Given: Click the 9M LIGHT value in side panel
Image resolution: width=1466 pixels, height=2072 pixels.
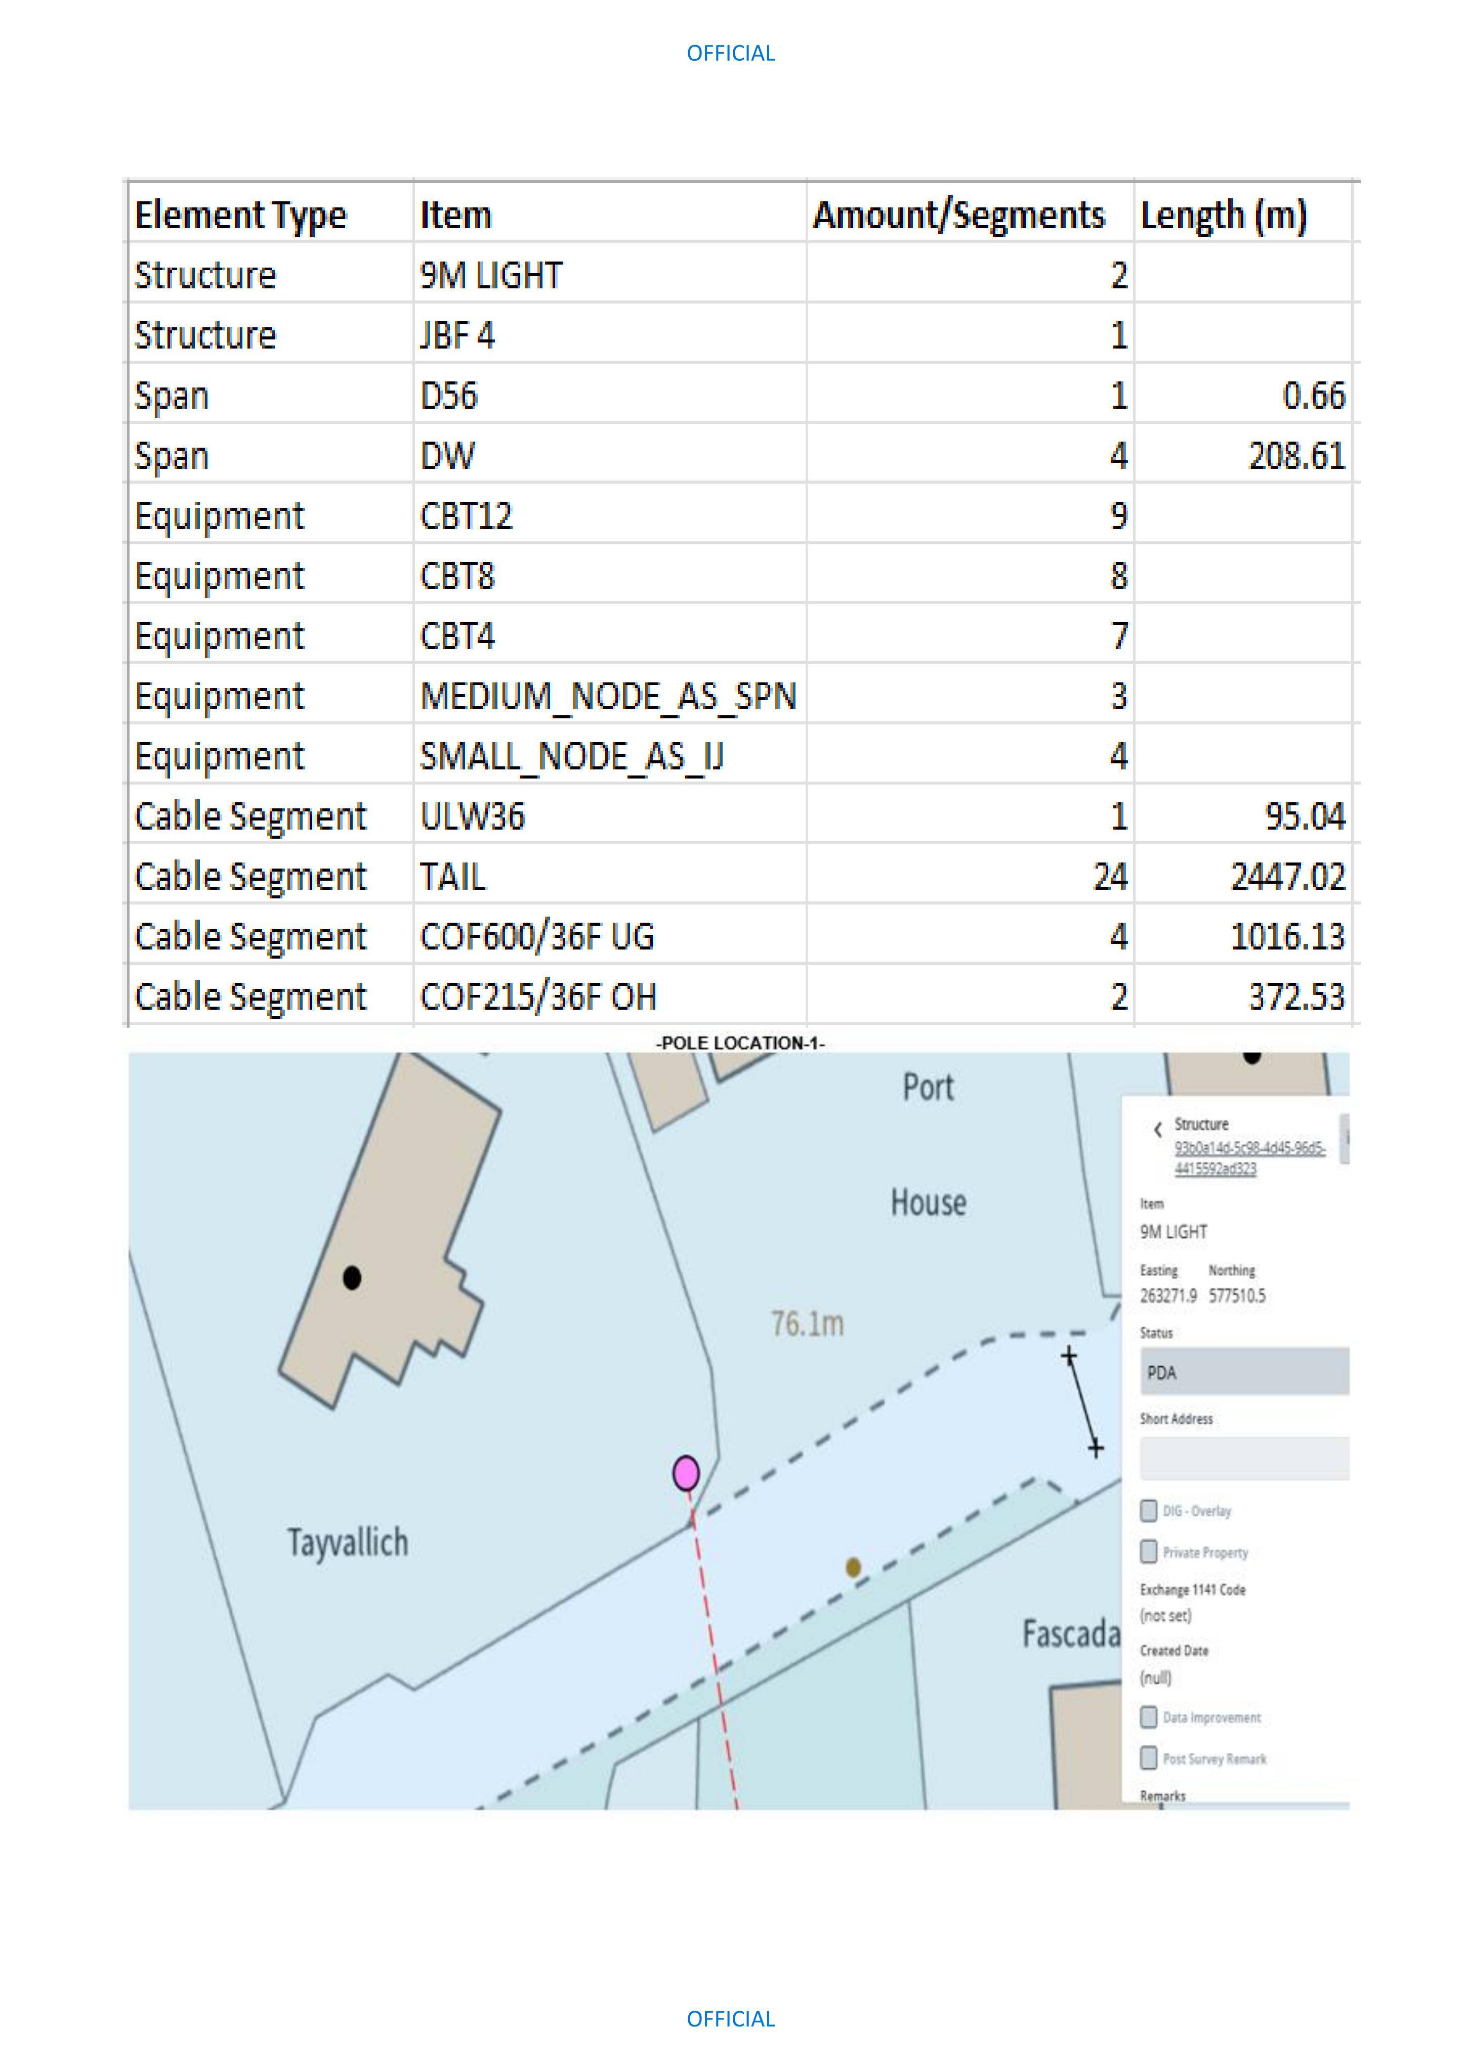Looking at the screenshot, I should [x=1172, y=1232].
